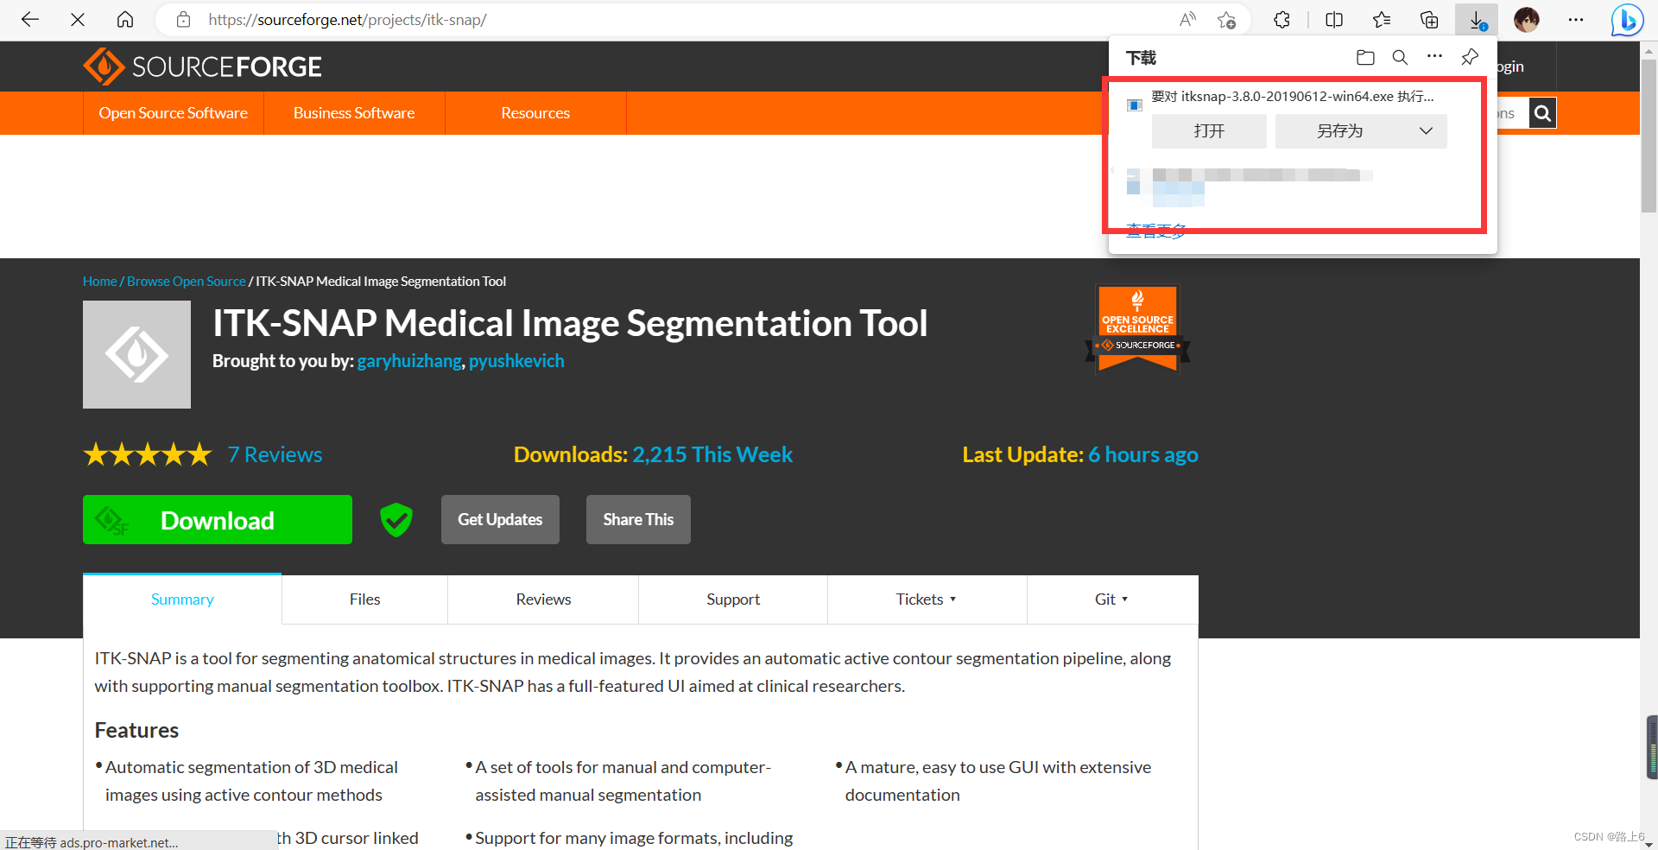Click the five-star rating

(x=148, y=454)
